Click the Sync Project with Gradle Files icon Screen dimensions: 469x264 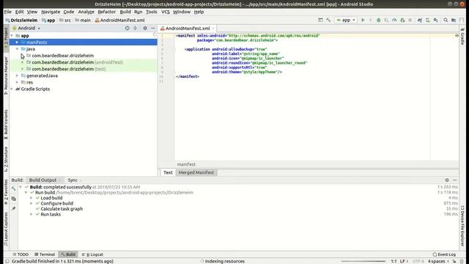[420, 20]
